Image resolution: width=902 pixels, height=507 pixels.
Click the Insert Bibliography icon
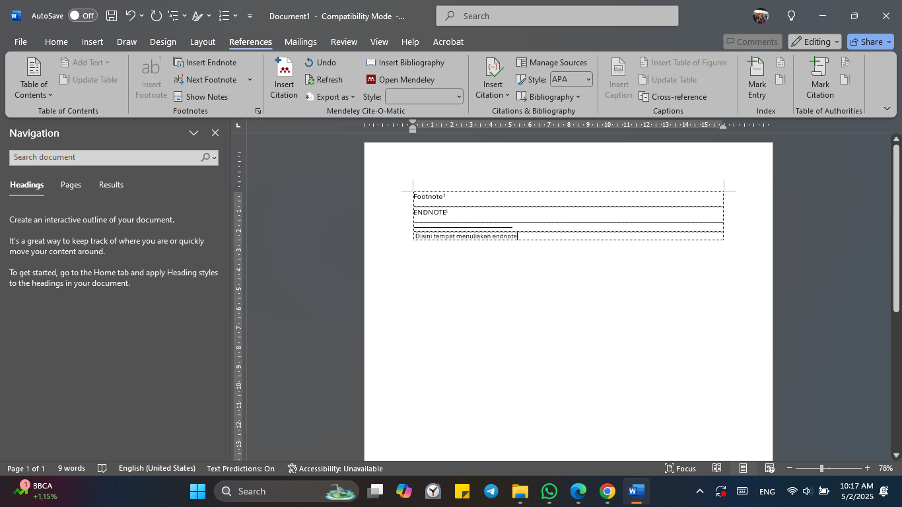372,62
